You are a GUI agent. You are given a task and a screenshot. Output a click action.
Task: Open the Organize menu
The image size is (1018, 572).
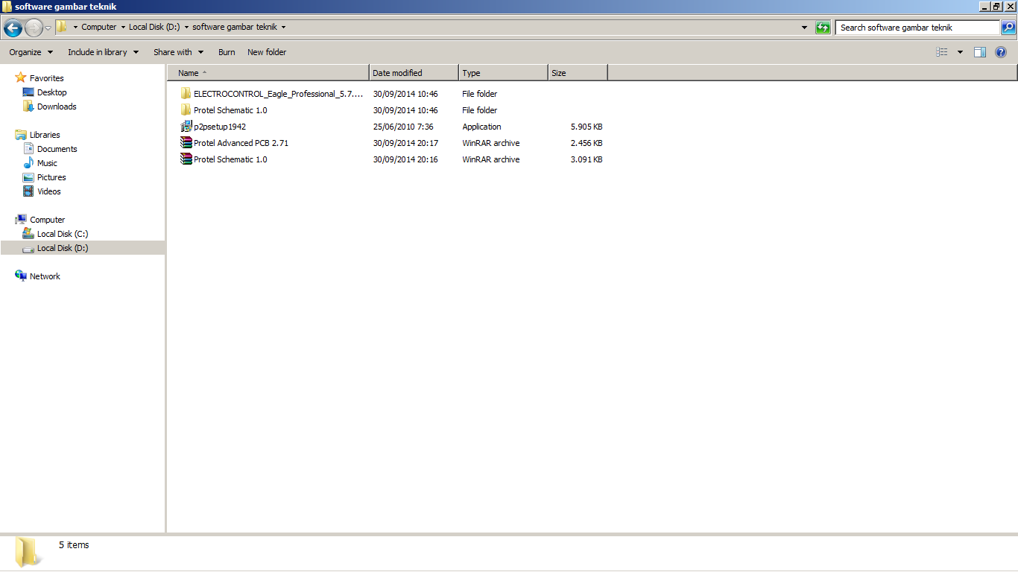tap(31, 52)
